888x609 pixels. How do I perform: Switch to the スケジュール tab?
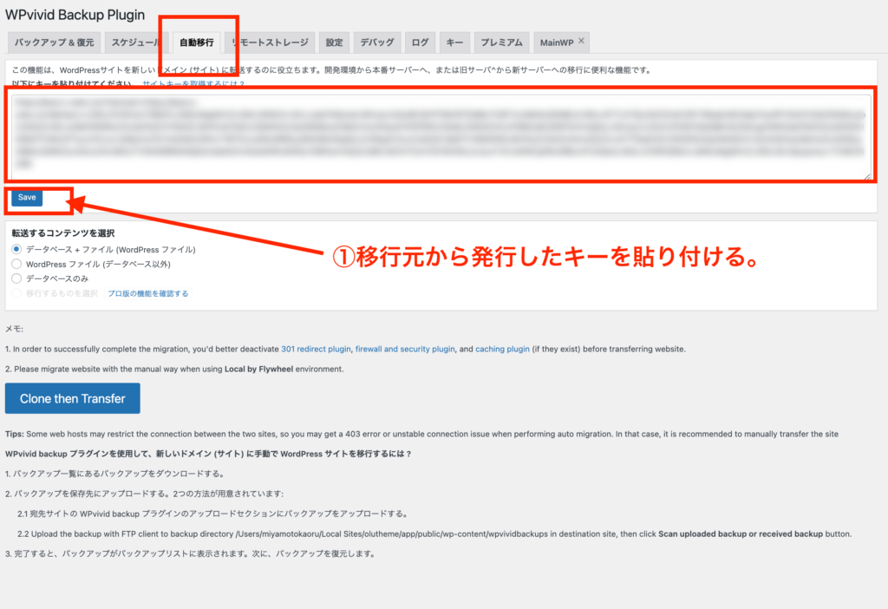tap(136, 43)
